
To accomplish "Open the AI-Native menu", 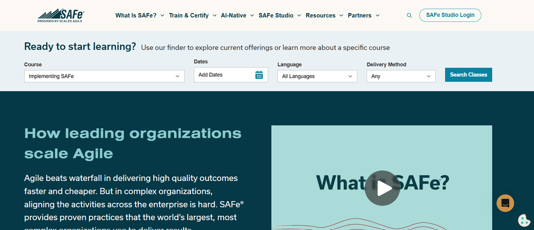I will coord(234,15).
